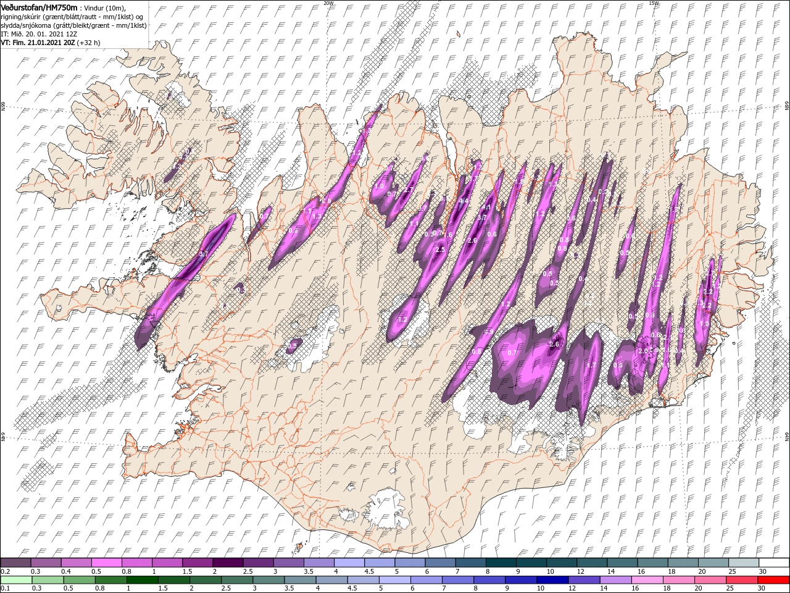Pick lower legend red swatch between 25 and 30
This screenshot has width=790, height=593.
(x=741, y=580)
